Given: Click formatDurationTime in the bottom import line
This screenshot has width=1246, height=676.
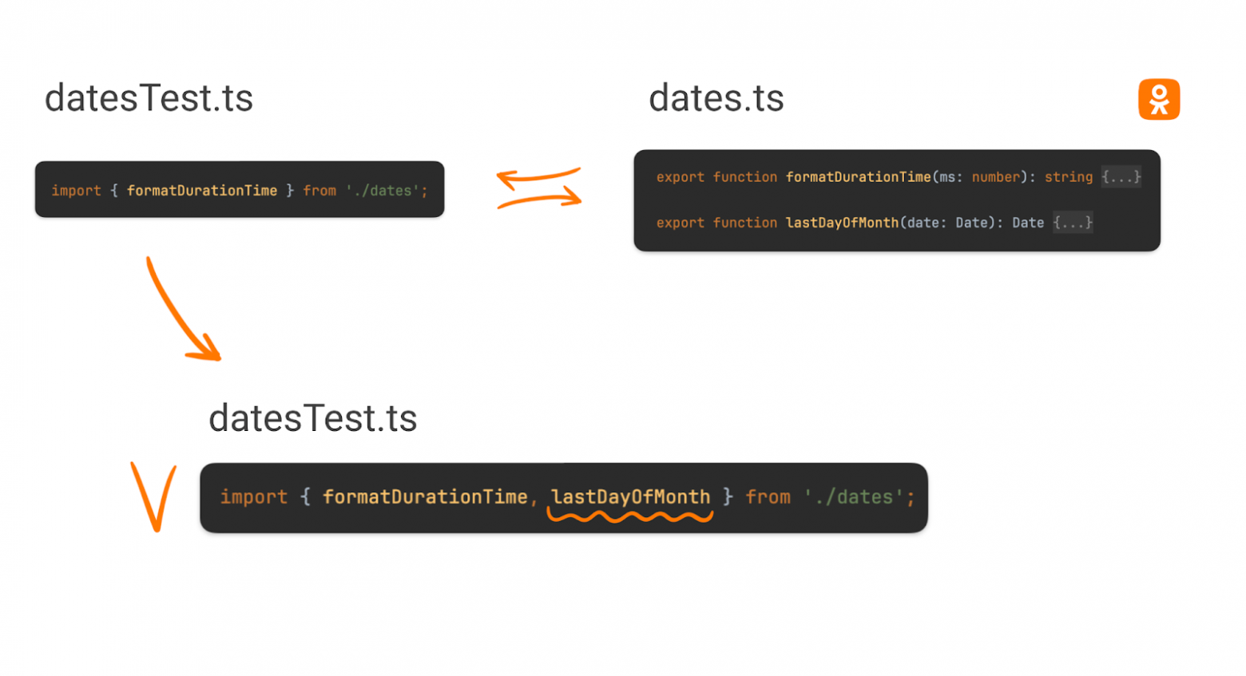Looking at the screenshot, I should pyautogui.click(x=425, y=497).
